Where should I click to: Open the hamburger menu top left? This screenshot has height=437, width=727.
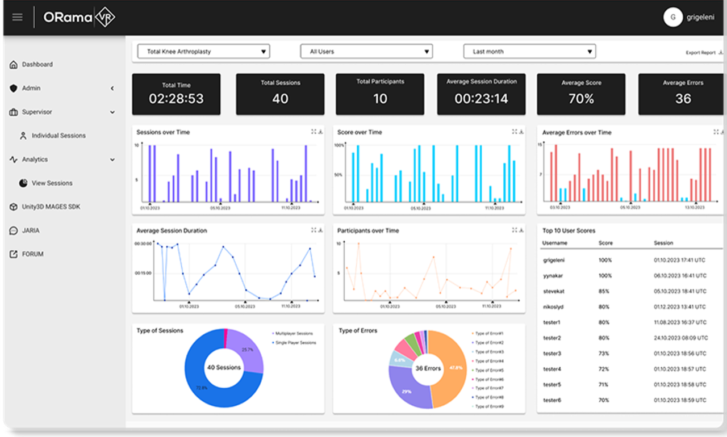(17, 16)
